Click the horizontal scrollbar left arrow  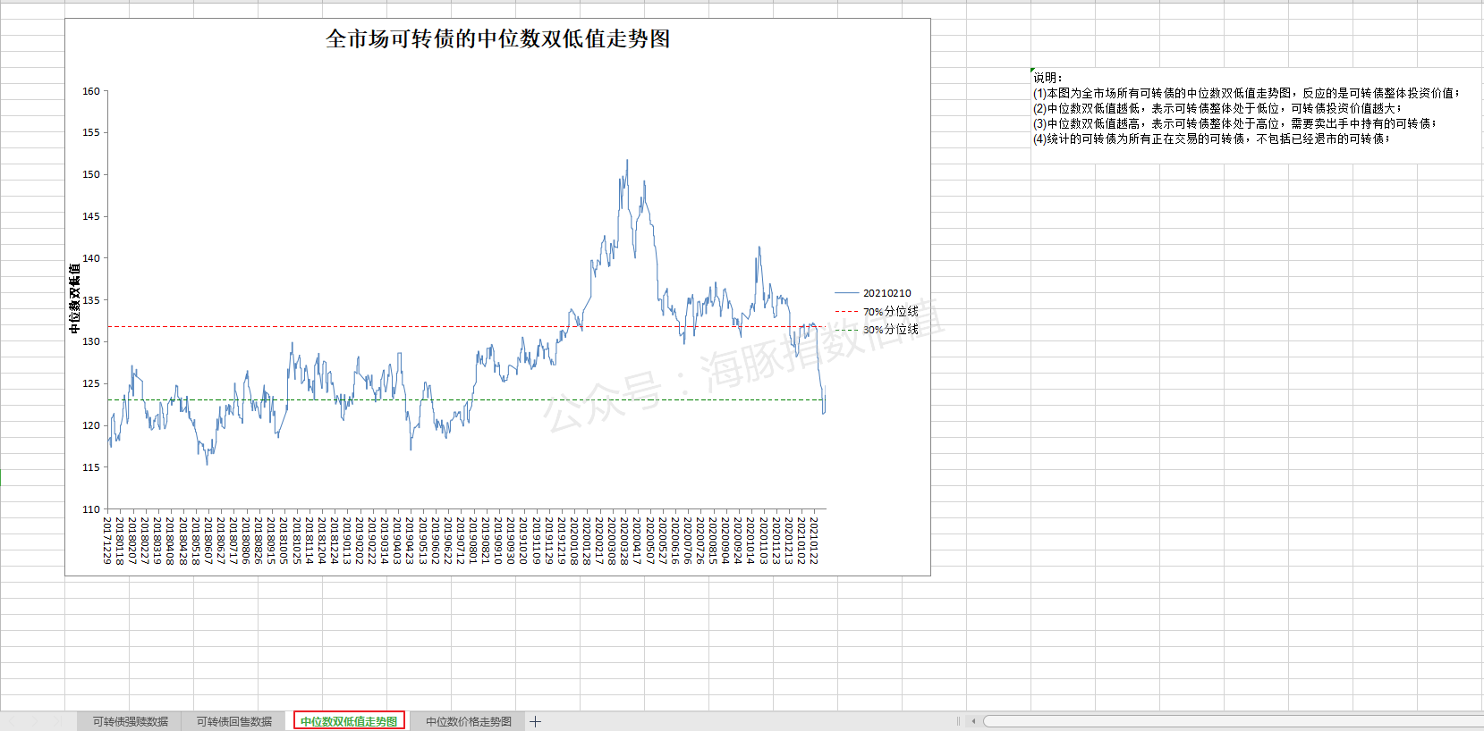tap(973, 721)
